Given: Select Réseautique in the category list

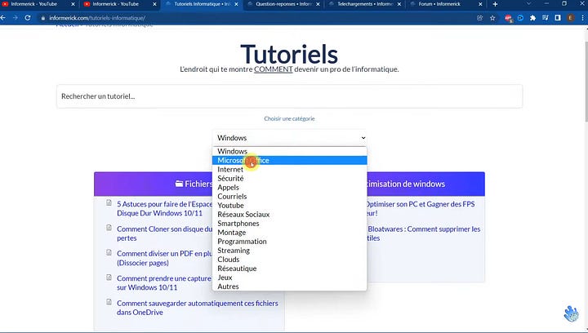Looking at the screenshot, I should (x=289, y=269).
